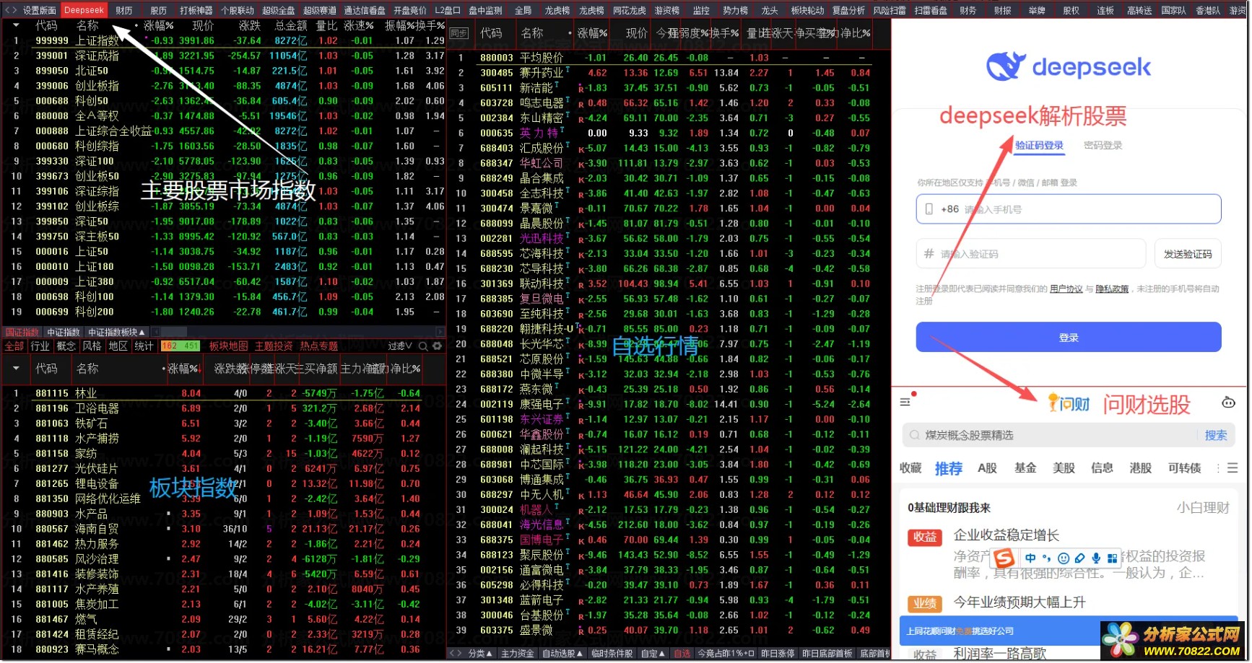
Task: Open the 问财 hamburger menu with red dot
Action: 905,401
